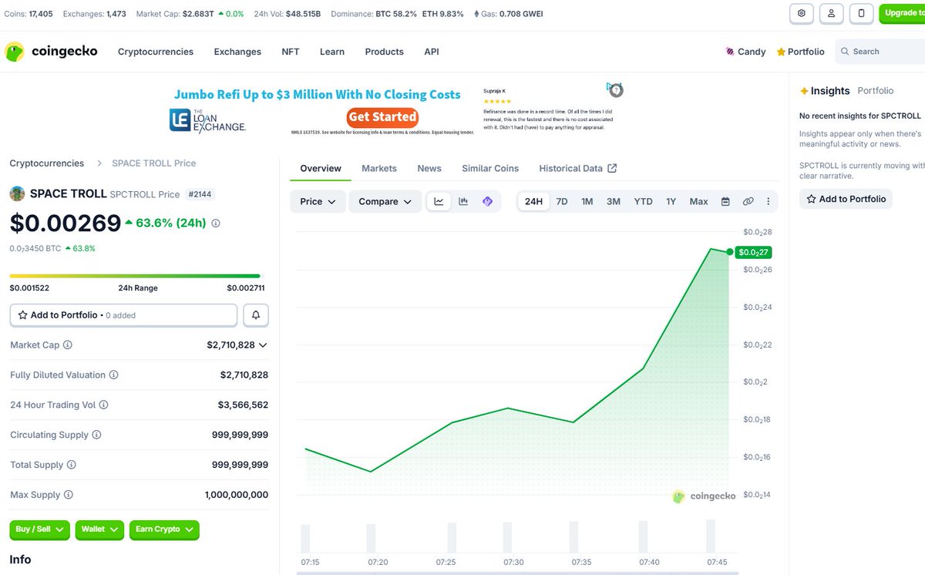Click the volume bar at 07:30

tap(506, 537)
